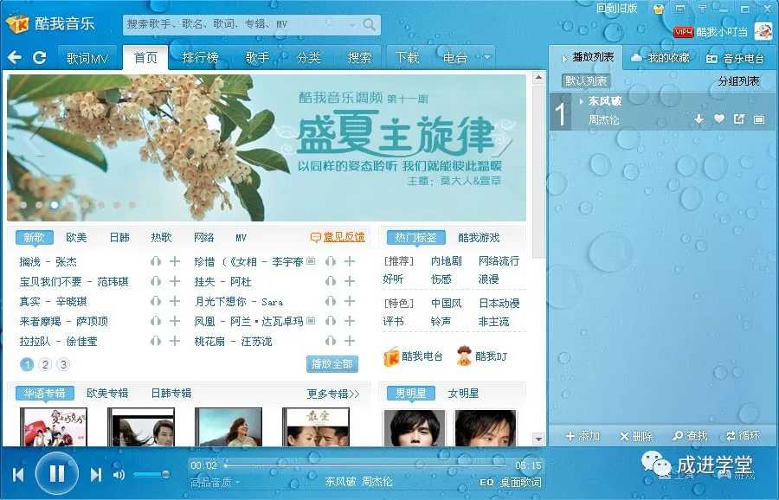This screenshot has width=779, height=500.
Task: Click the scrollbar up arrow
Action: coord(538,78)
